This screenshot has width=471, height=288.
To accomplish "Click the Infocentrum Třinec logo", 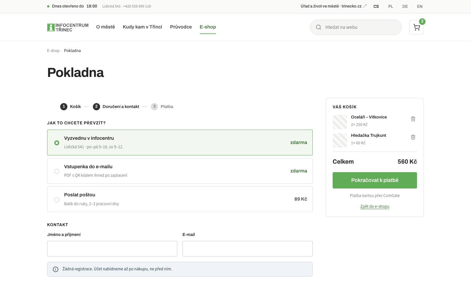I will click(x=68, y=27).
